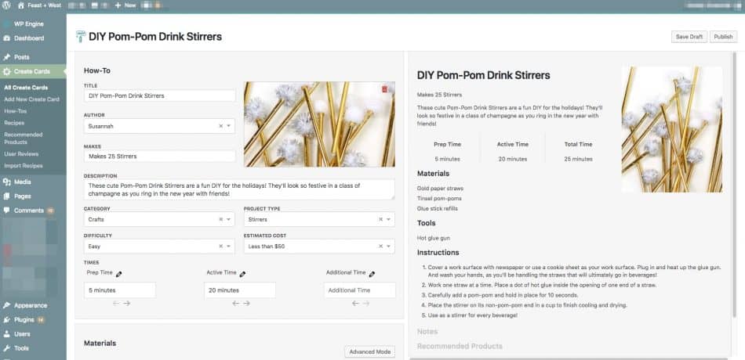The height and width of the screenshot is (360, 745).
Task: Click the WordPress logo in admin bar
Action: point(7,5)
